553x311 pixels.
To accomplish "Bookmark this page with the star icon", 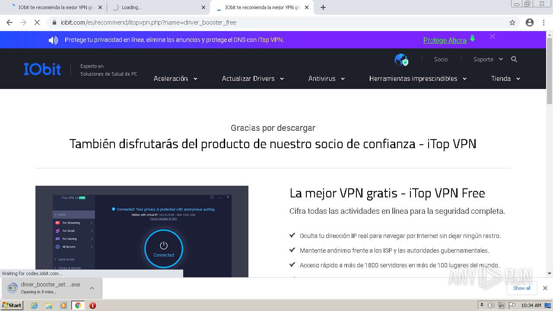I will point(512,22).
